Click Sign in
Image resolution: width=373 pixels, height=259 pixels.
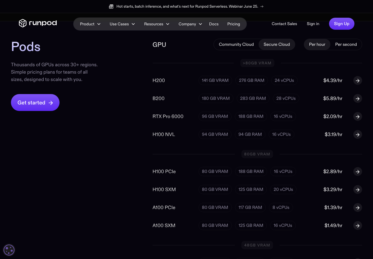(x=313, y=24)
